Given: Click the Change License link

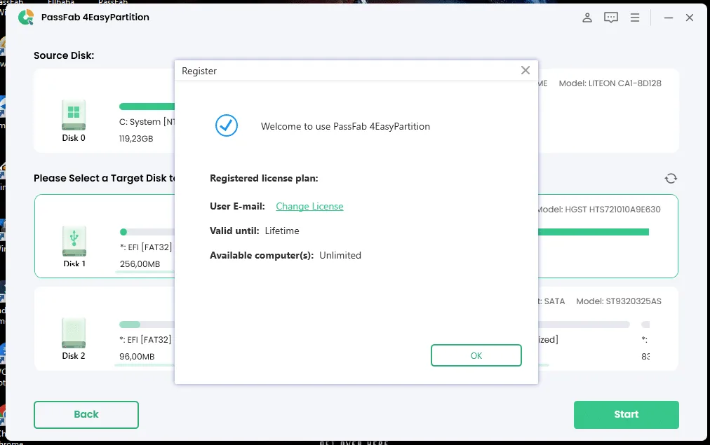Looking at the screenshot, I should pyautogui.click(x=309, y=206).
